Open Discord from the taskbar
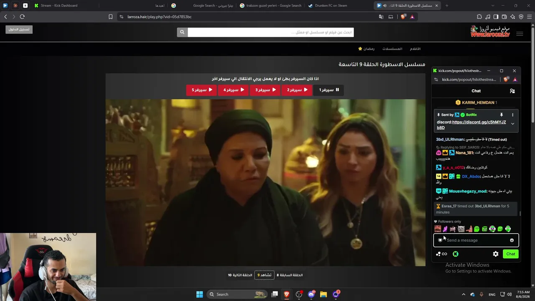Screen dimensions: 535x301 (311, 294)
